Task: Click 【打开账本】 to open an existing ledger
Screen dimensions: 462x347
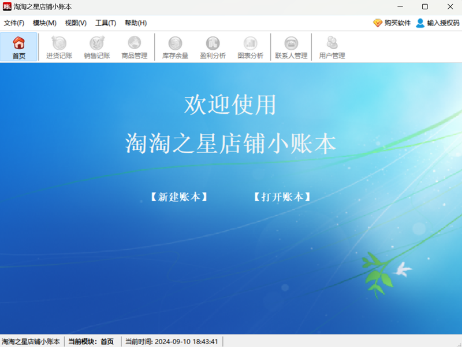Action: pyautogui.click(x=281, y=195)
